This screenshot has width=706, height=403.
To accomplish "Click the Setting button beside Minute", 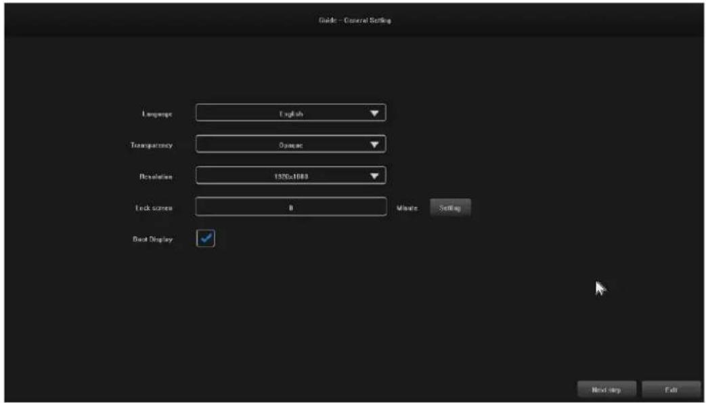I will pyautogui.click(x=450, y=208).
